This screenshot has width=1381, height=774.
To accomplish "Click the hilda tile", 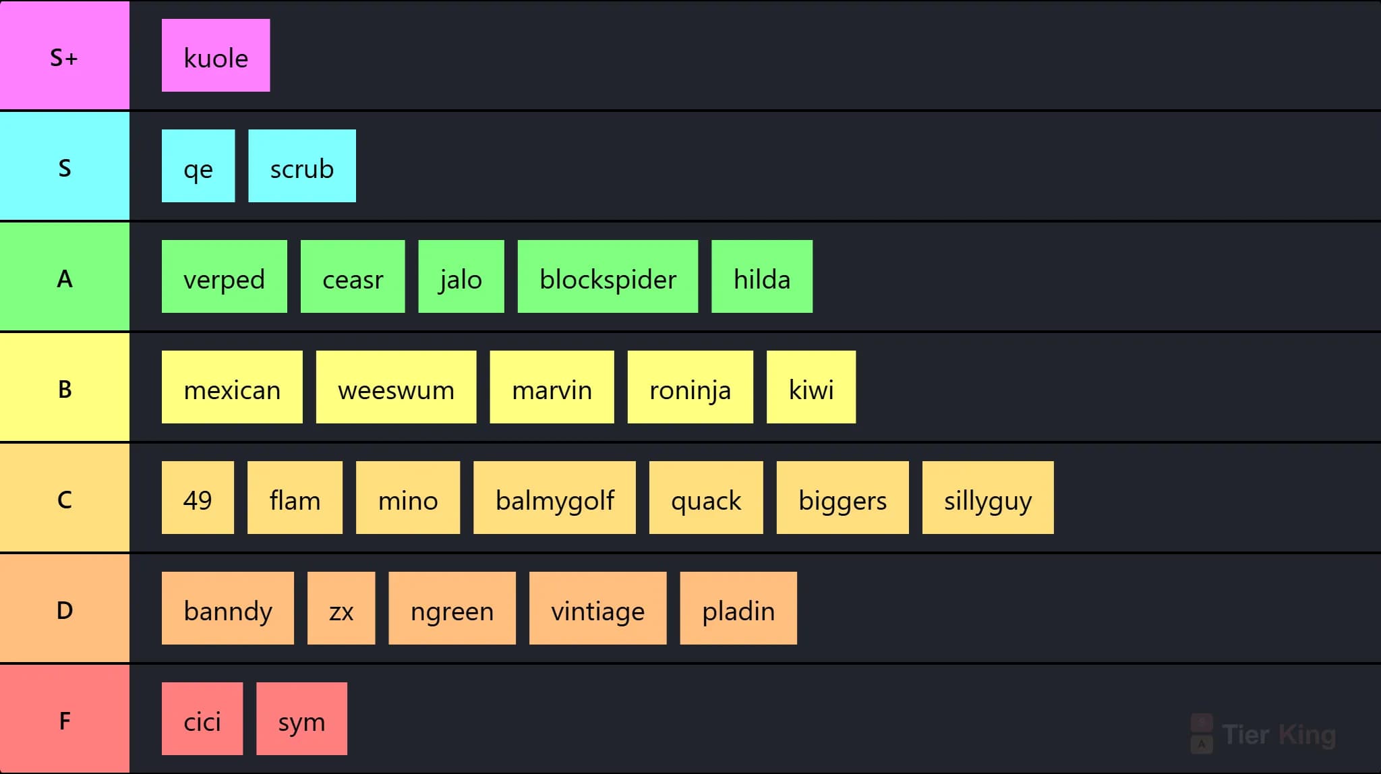I will (x=762, y=276).
